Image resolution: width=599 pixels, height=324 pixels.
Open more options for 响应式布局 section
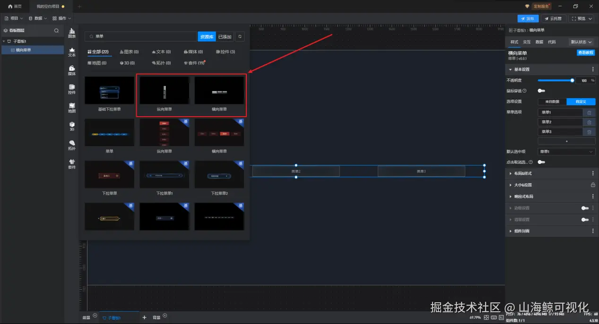point(593,196)
